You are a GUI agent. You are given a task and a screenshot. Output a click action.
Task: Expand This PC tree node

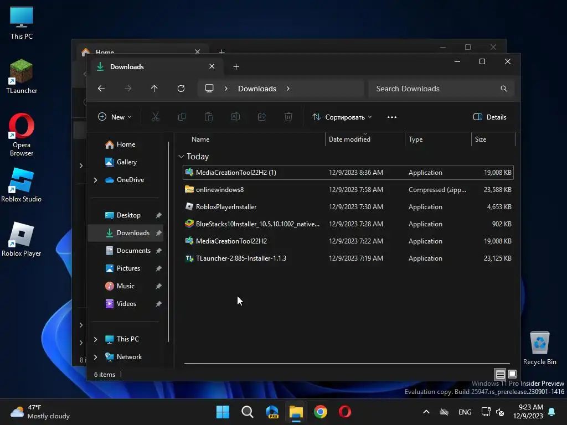95,339
